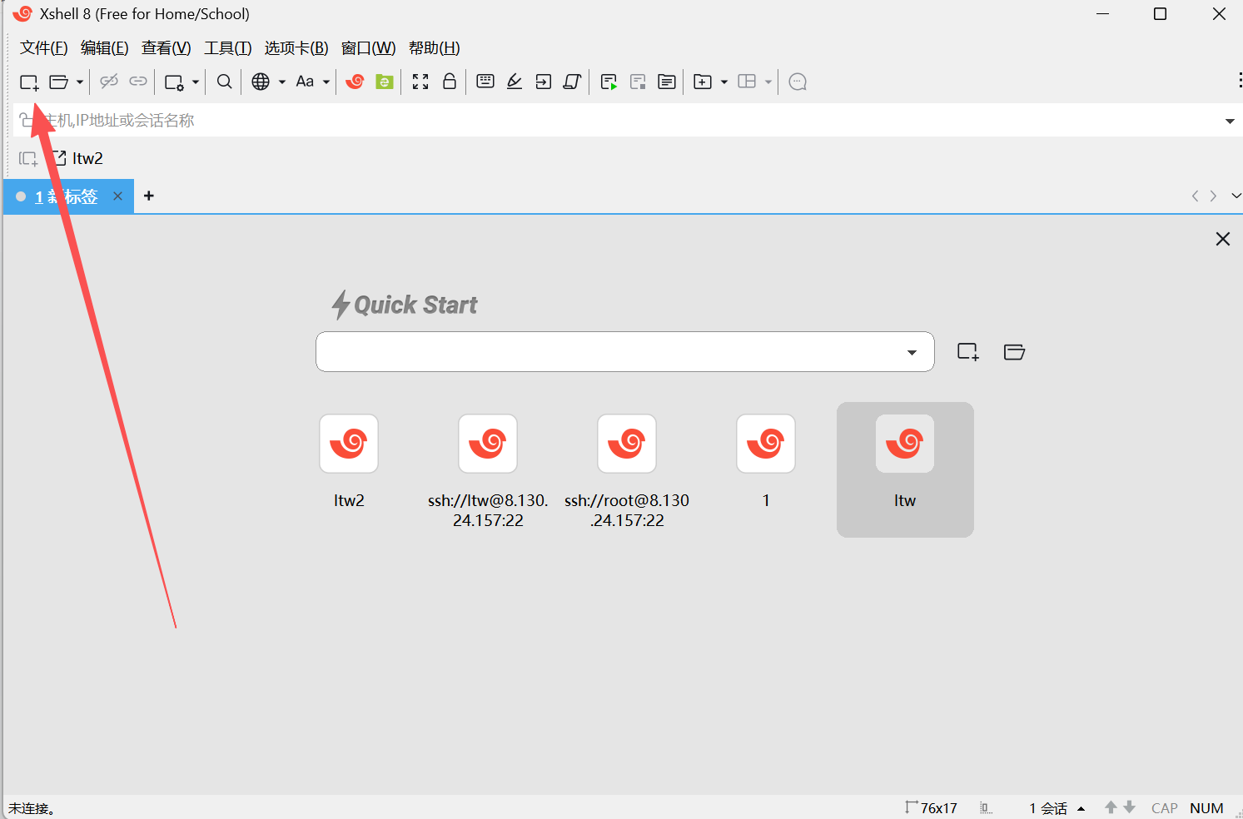Image resolution: width=1243 pixels, height=819 pixels.
Task: Close the 新标签 tab
Action: (x=117, y=196)
